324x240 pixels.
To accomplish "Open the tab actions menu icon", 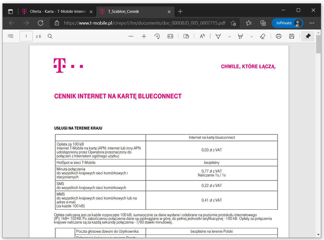I will click(x=10, y=12).
